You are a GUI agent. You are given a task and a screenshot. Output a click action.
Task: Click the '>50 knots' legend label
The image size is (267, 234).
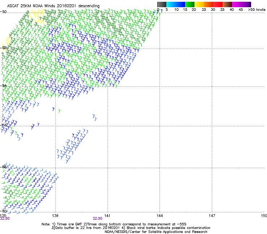[257, 10]
